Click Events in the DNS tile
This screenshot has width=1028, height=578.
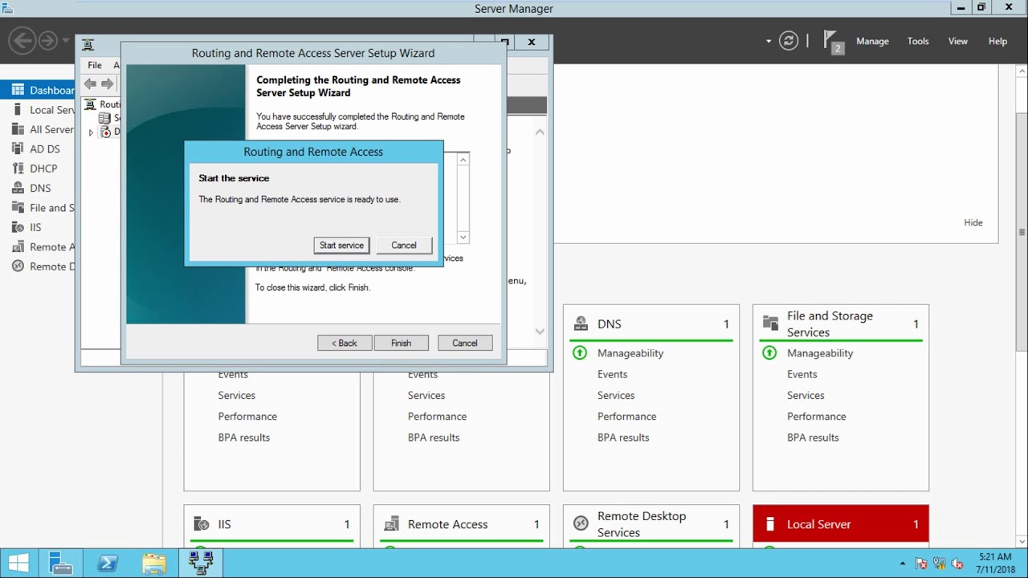point(612,374)
